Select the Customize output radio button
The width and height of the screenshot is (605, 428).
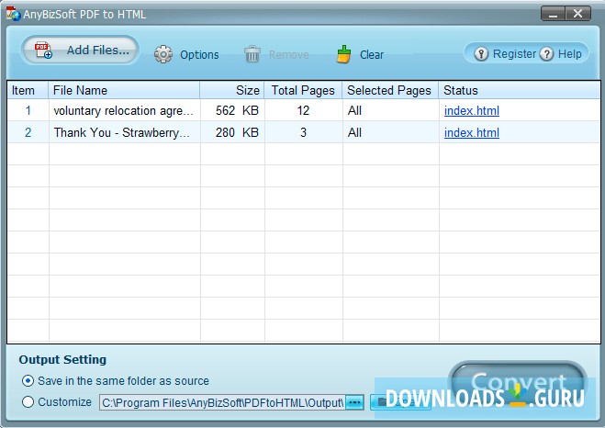point(28,401)
